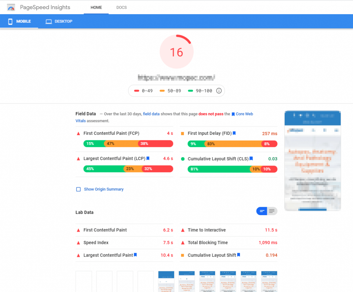Click the red triangle beside Largest Contentful Paint (LCP)
This screenshot has height=292, width=353.
tap(78, 159)
